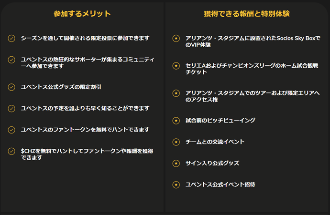The height and width of the screenshot is (215, 330).
Task: Click star icon next to ユベントス公式イベント招待
Action: [176, 185]
